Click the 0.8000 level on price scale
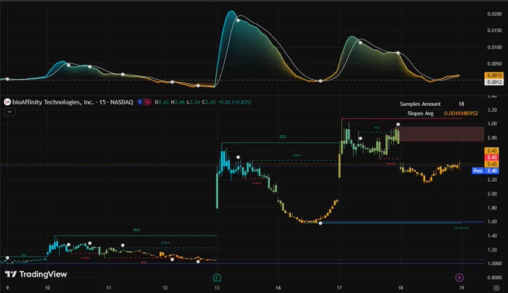Screen dimensions: 508x293 pyautogui.click(x=495, y=277)
